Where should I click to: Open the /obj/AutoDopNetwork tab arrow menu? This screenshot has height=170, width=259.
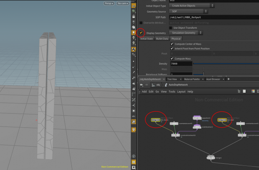click(164, 79)
